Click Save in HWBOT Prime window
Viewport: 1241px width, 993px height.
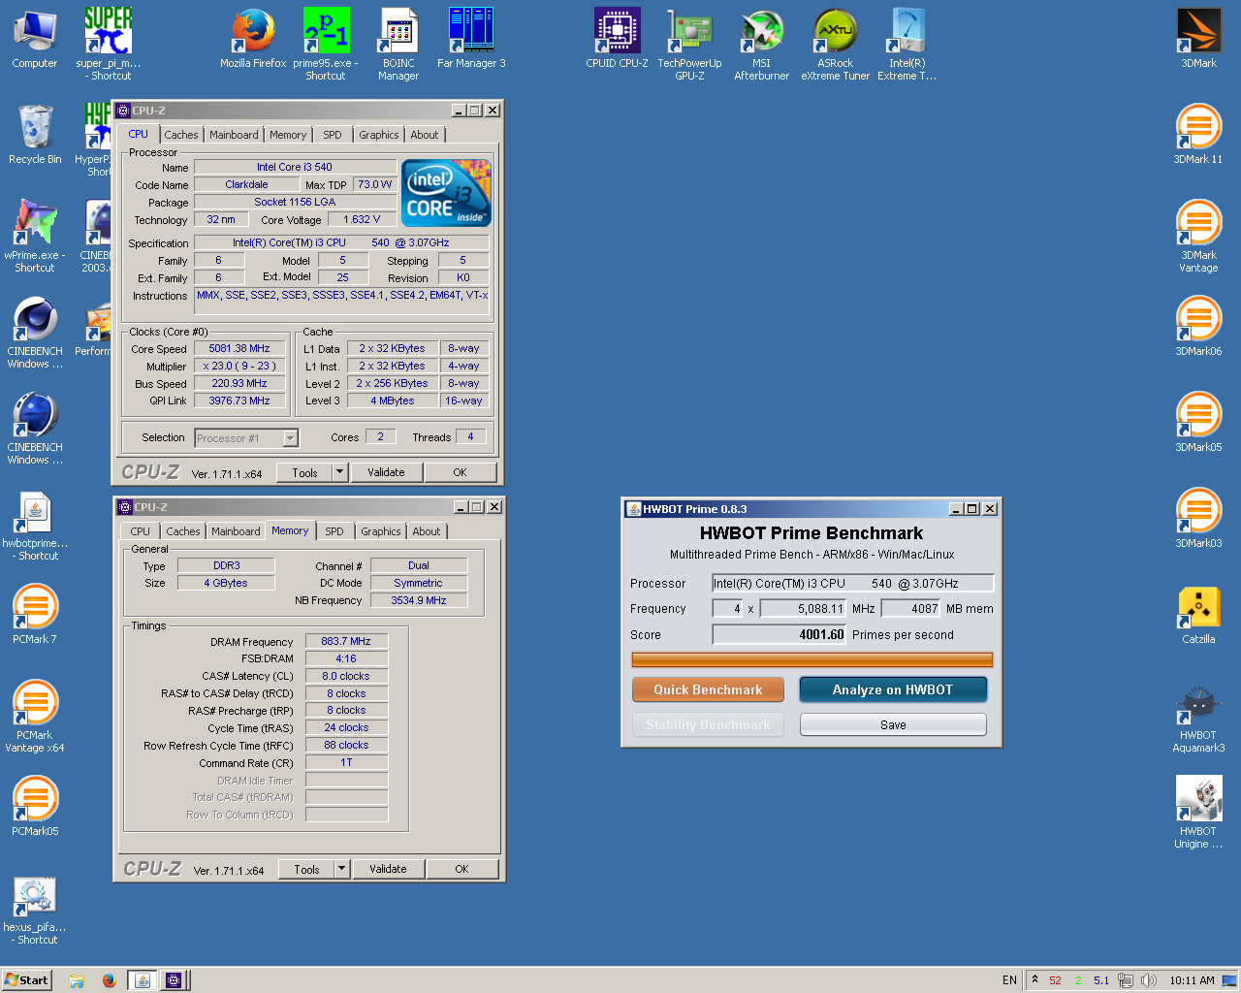tap(893, 724)
